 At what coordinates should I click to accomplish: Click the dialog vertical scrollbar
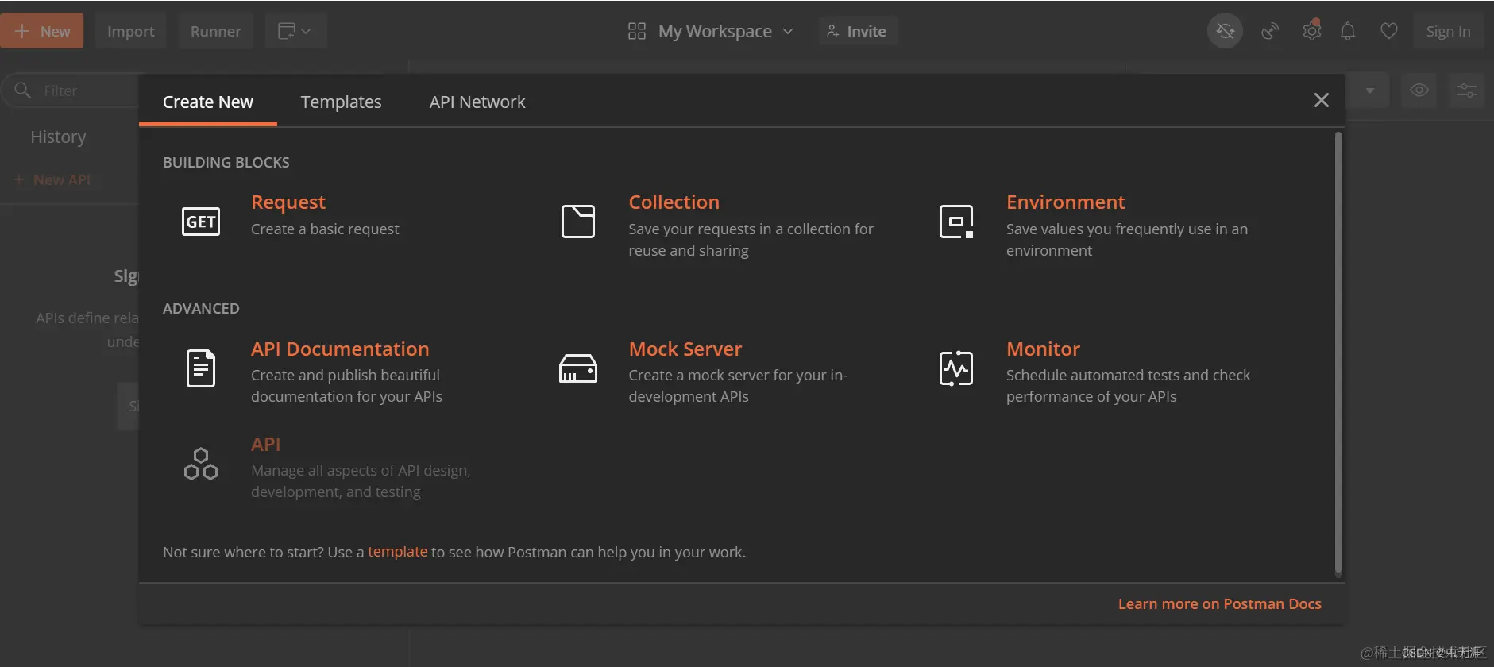pyautogui.click(x=1338, y=353)
